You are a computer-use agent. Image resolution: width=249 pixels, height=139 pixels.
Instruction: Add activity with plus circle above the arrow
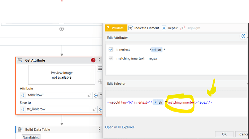coord(62,29)
